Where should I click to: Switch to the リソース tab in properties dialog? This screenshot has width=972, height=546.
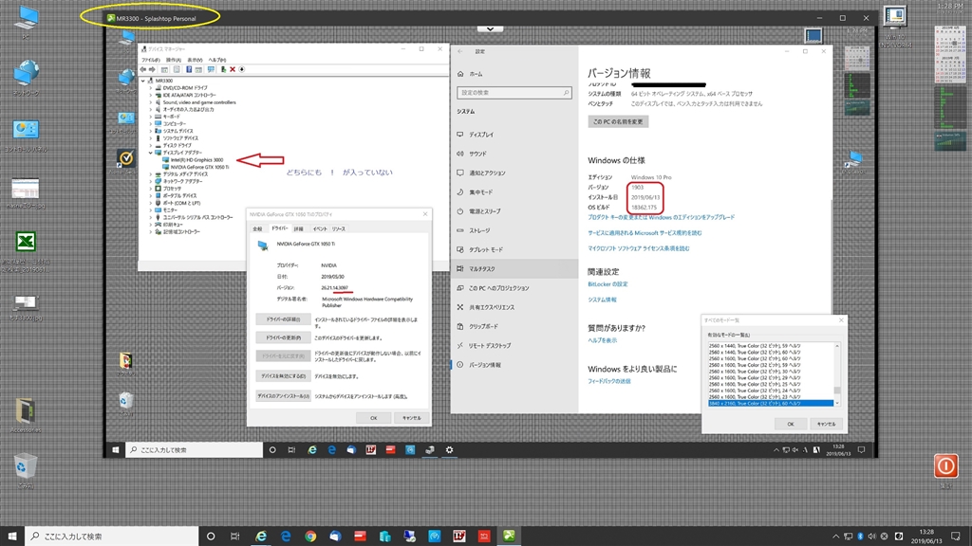coord(339,229)
